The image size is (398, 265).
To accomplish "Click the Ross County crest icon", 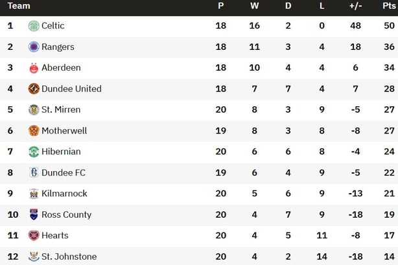I will click(34, 214).
